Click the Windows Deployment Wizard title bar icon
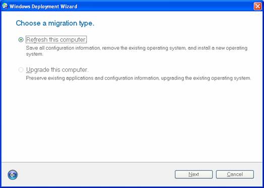Viewport: 264px width, 188px height. coord(5,6)
